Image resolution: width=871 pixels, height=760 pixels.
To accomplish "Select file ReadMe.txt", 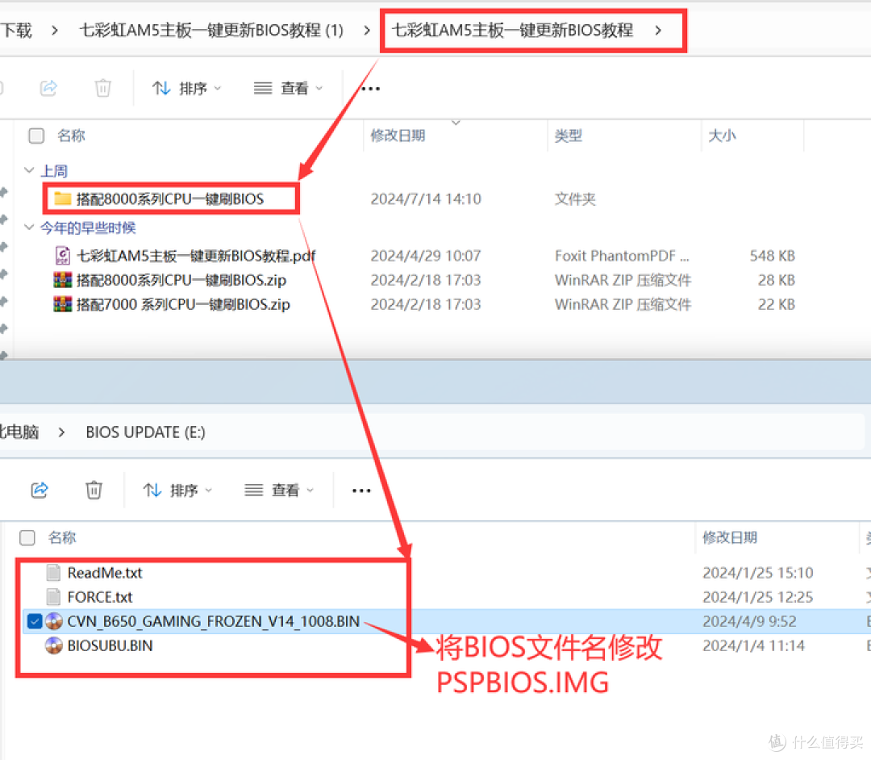I will tap(105, 573).
